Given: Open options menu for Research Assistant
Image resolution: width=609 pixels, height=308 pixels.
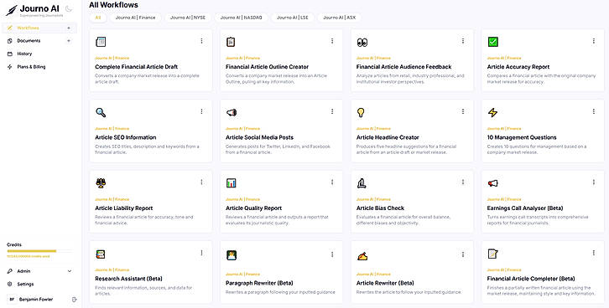Looking at the screenshot, I should pyautogui.click(x=201, y=253).
